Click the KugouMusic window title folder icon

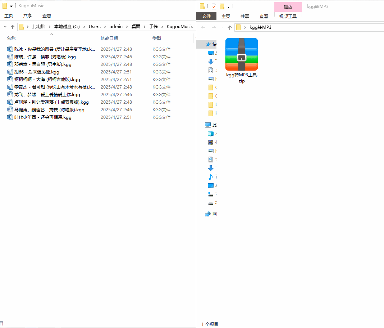pos(5,6)
